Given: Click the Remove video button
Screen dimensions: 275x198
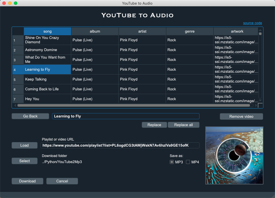Looking at the screenshot, I should coord(241,117).
